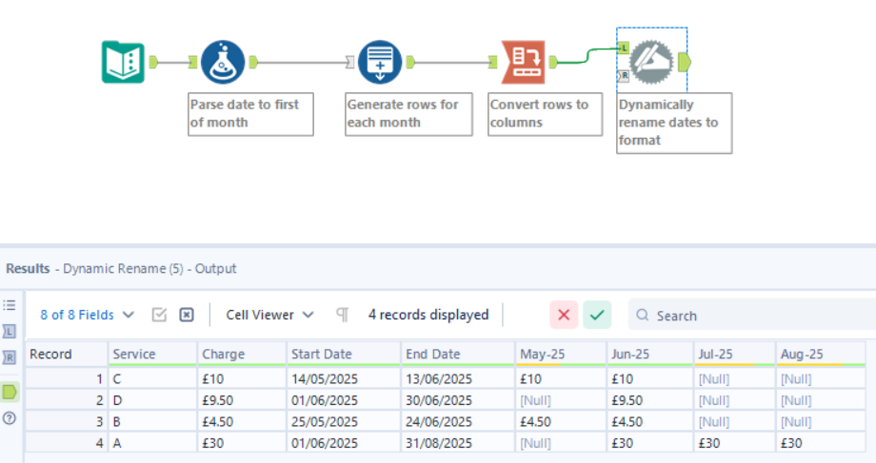Screen dimensions: 876x463
Task: Select the Charge cell for Service A
Action: tap(242, 443)
